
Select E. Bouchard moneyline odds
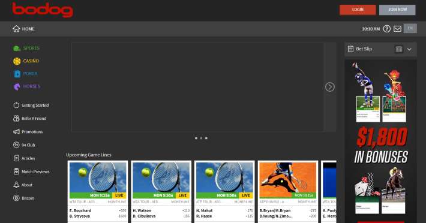point(122,210)
